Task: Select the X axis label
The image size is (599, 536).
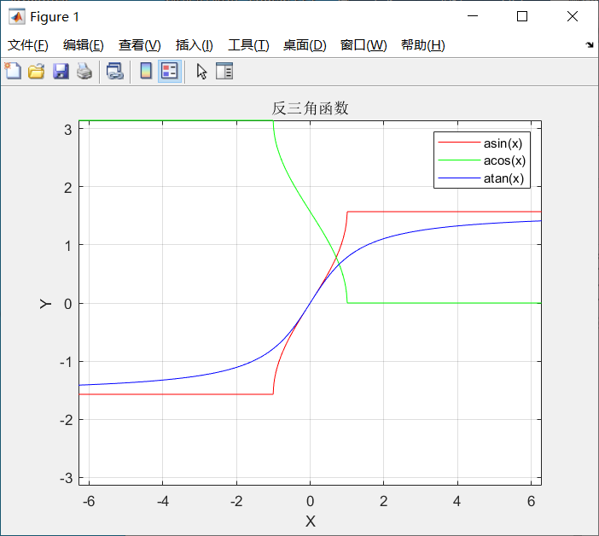Action: click(311, 521)
